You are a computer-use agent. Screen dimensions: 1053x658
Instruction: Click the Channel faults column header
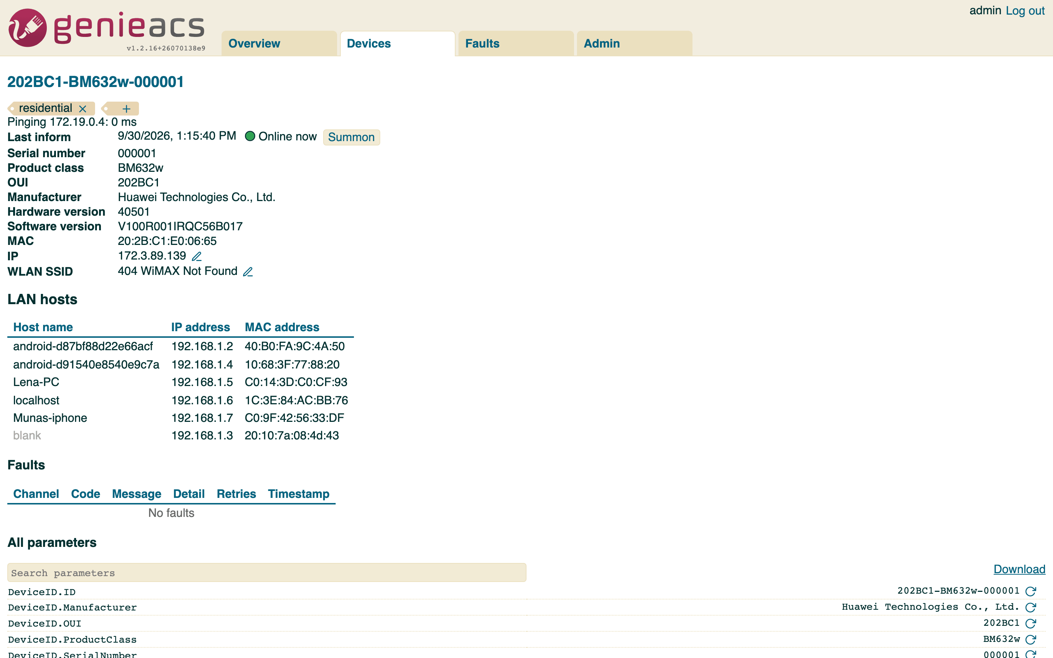pos(36,494)
